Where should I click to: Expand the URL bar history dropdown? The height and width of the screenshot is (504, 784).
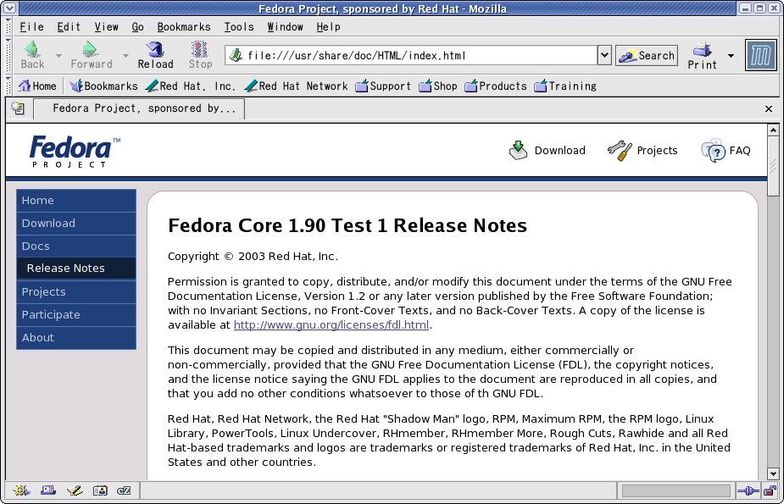point(604,55)
